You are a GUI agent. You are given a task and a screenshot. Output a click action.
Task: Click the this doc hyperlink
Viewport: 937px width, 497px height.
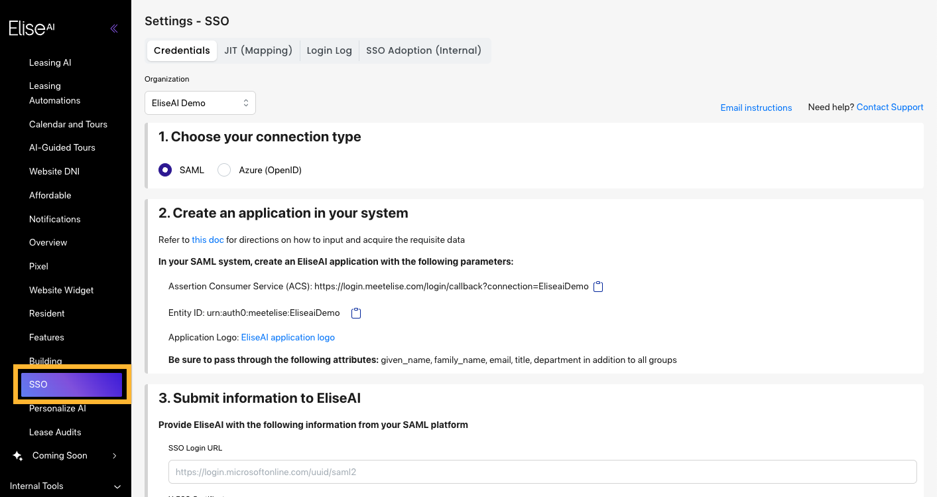[208, 240]
